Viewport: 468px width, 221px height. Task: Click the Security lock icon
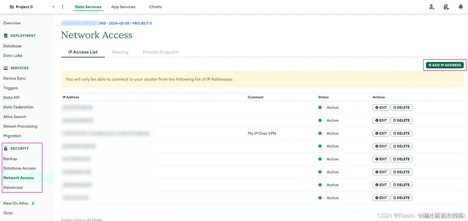[6, 148]
